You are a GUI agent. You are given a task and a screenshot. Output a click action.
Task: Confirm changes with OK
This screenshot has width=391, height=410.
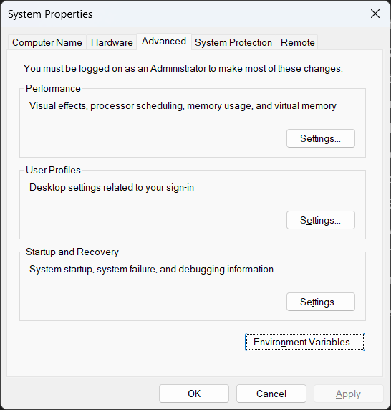(194, 394)
